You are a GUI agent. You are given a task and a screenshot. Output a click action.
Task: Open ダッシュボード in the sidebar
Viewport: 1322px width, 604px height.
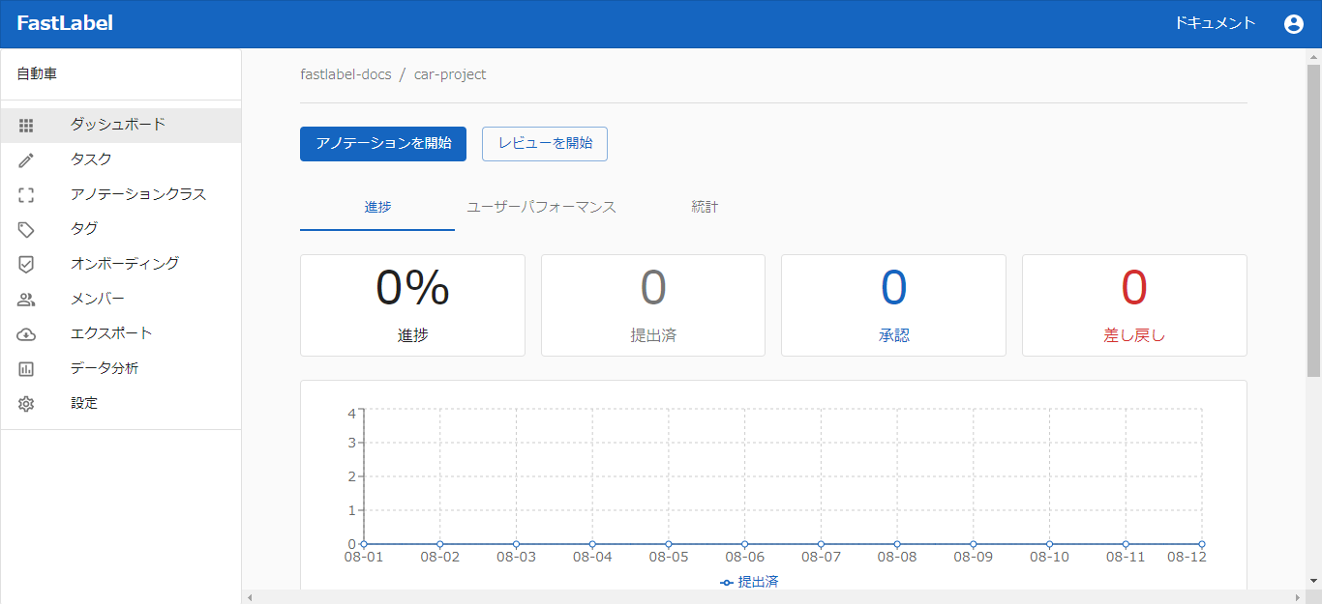(x=121, y=126)
